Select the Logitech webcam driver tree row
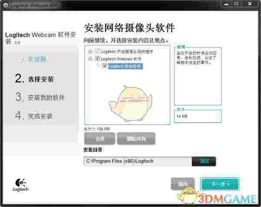The width and height of the screenshot is (261, 207). [127, 52]
